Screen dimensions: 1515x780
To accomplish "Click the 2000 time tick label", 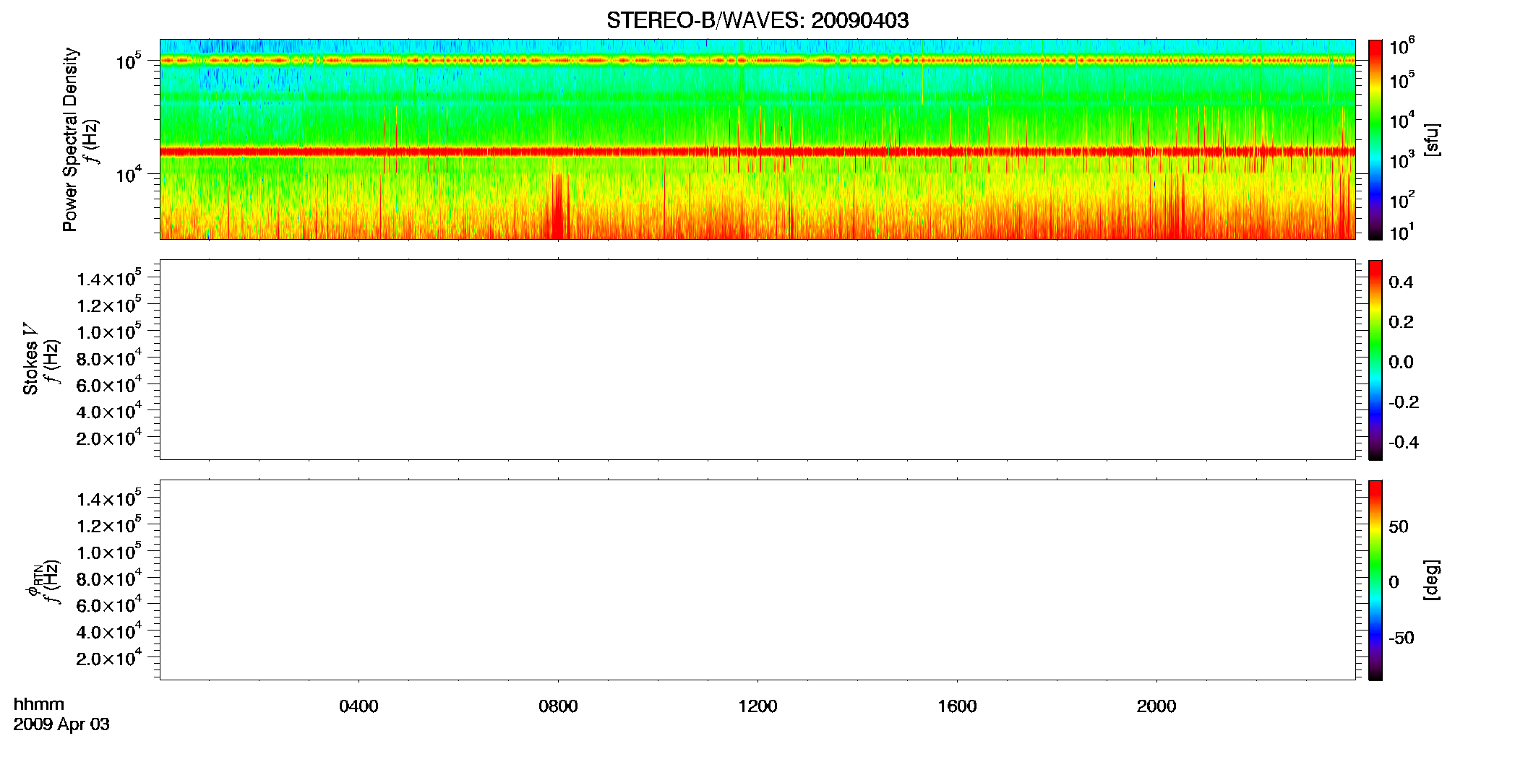I will tap(1156, 706).
